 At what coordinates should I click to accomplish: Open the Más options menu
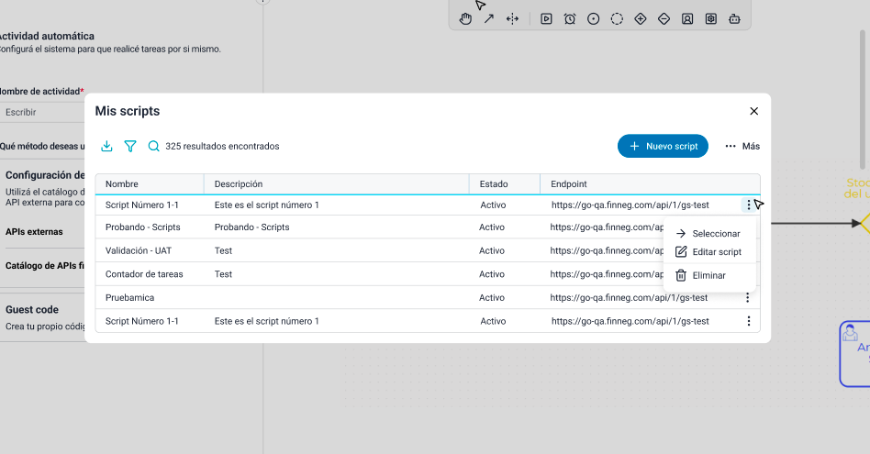(742, 146)
